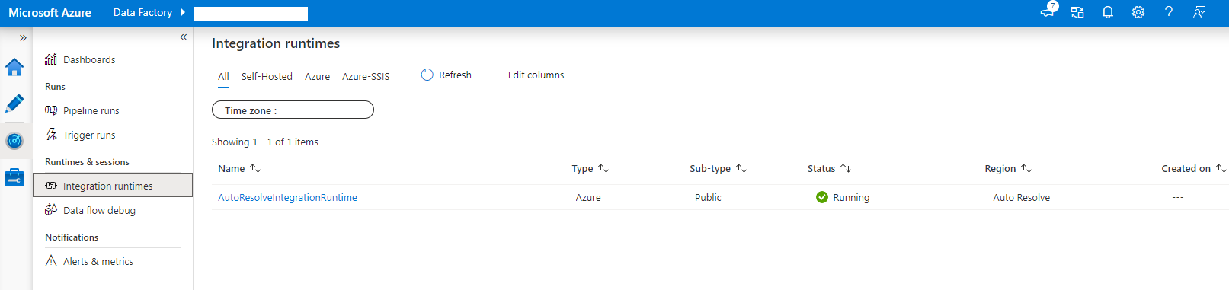Click the 'Public' sub-type cell

[x=708, y=197]
